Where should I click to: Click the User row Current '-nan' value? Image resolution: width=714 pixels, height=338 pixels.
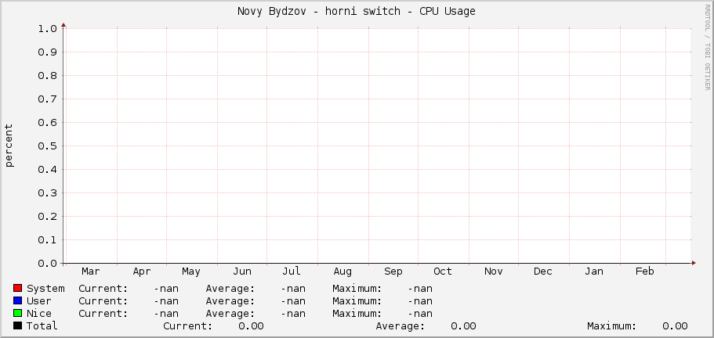166,300
